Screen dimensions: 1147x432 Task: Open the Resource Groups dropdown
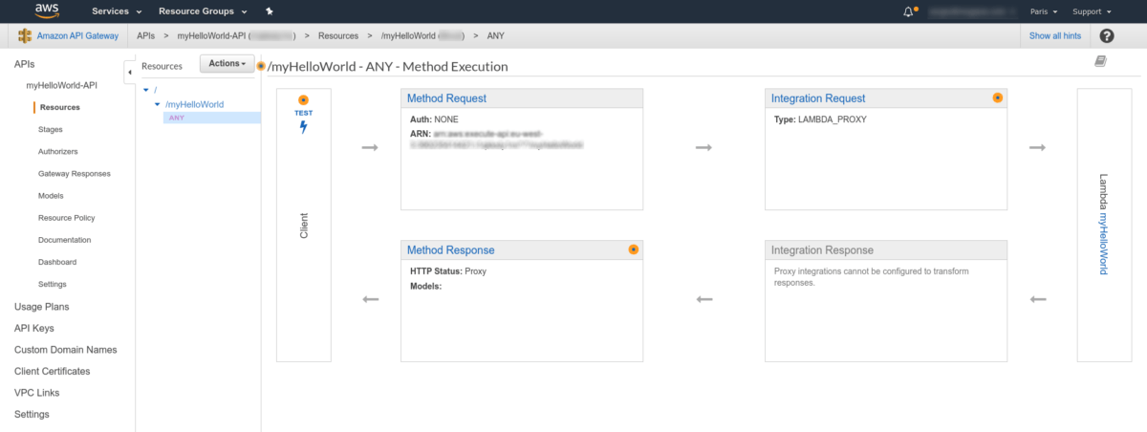coord(202,11)
